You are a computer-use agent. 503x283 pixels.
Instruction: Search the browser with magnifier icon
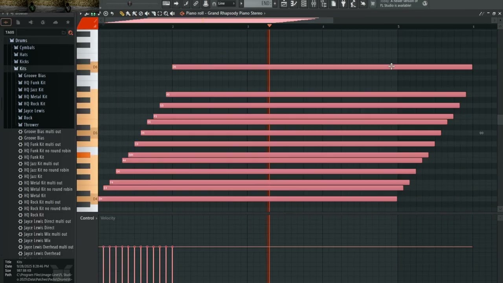coord(70,33)
